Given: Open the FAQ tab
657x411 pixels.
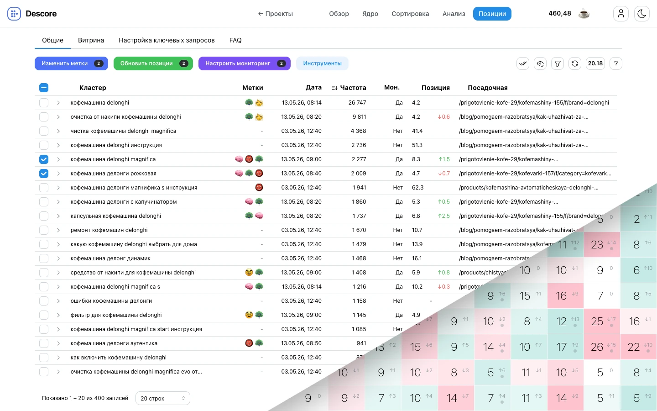Looking at the screenshot, I should 235,40.
